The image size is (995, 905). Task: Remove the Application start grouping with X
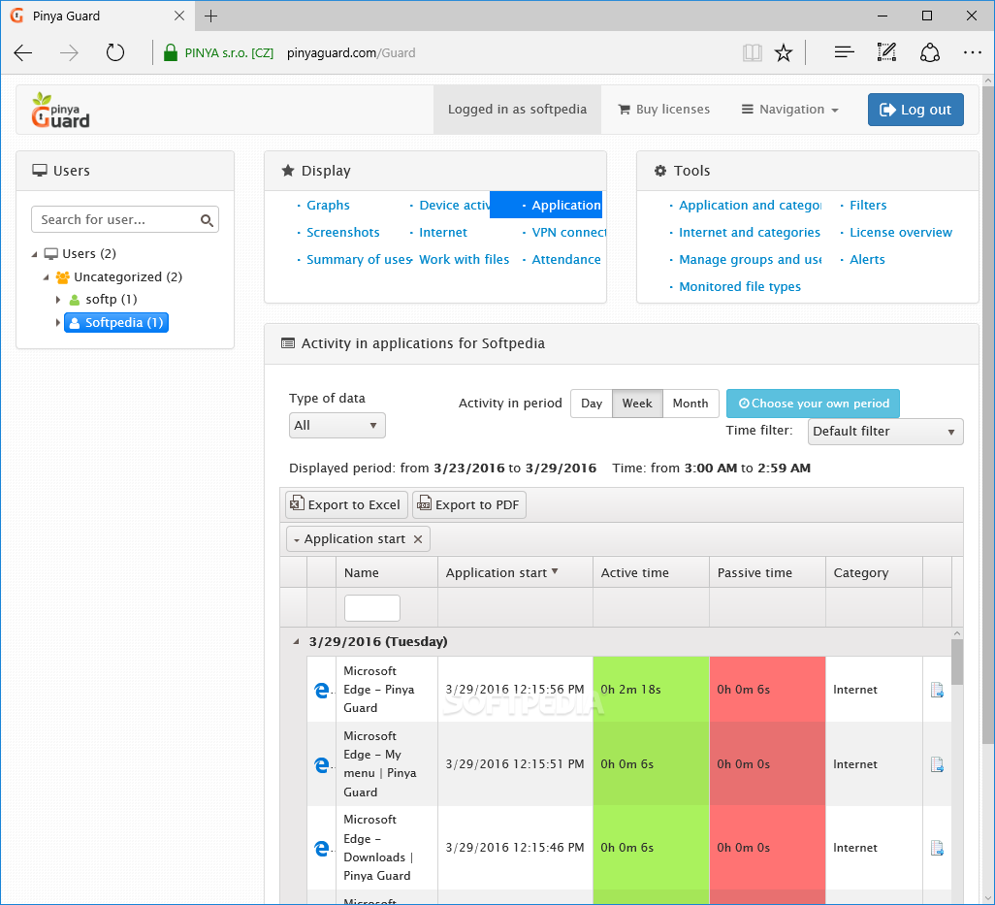[x=418, y=539]
